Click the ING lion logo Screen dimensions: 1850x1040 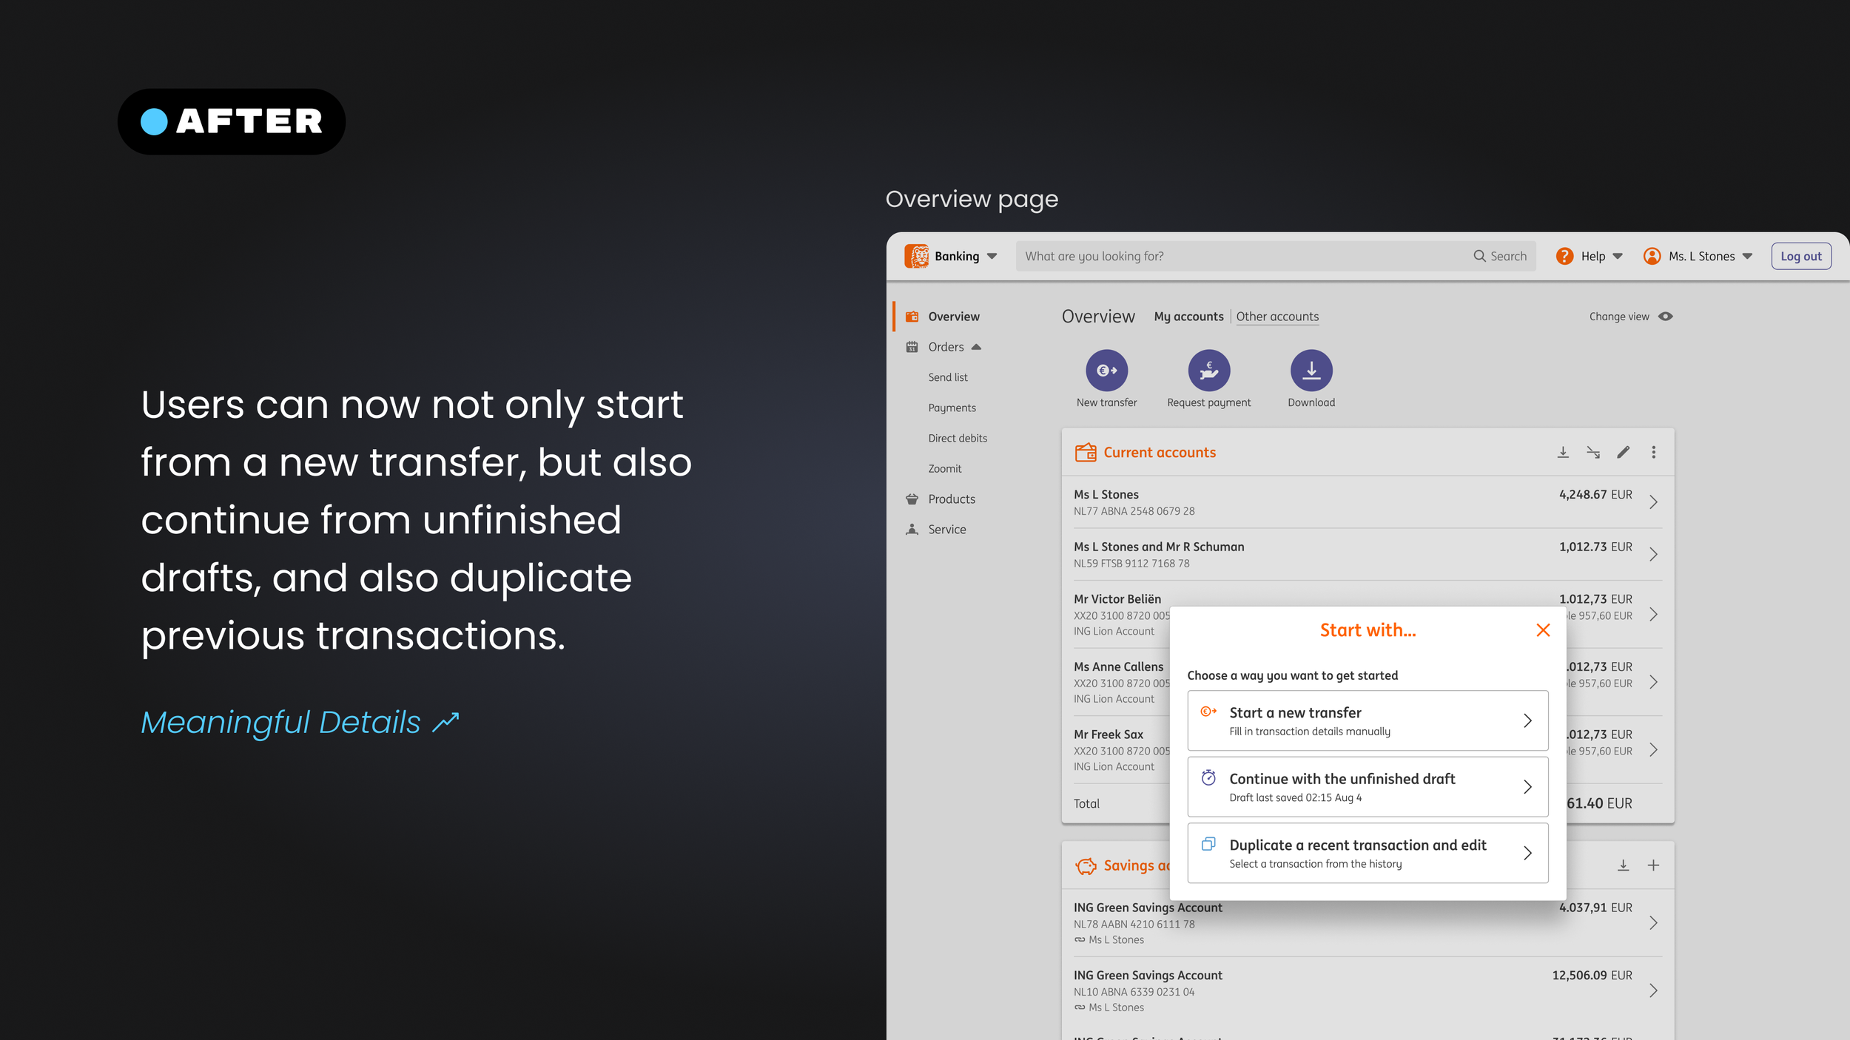point(916,256)
